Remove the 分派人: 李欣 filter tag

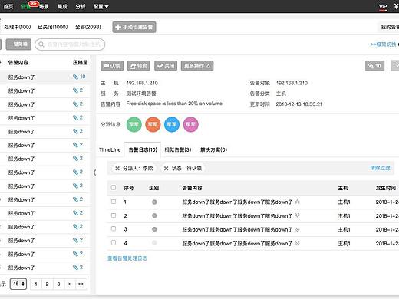tap(117, 169)
